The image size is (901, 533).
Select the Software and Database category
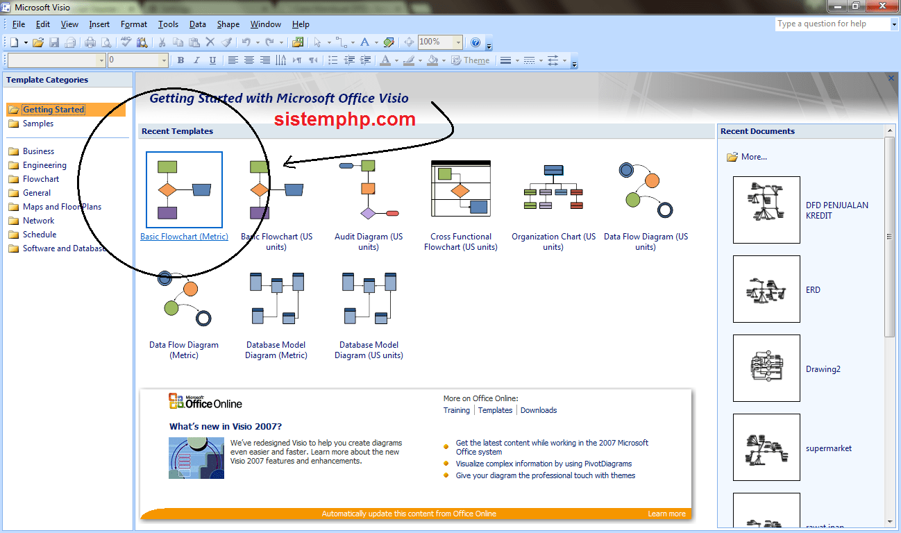[x=58, y=248]
